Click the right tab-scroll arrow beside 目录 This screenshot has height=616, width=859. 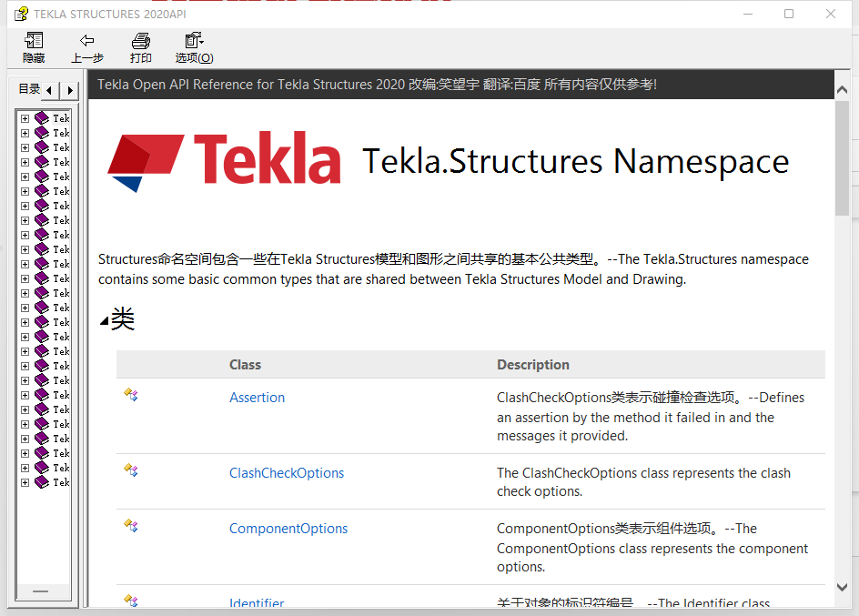69,90
